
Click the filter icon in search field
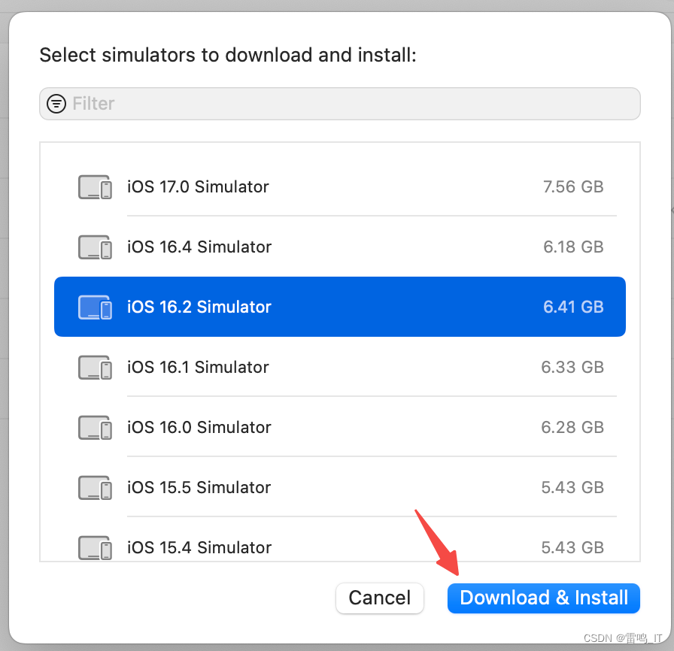click(x=56, y=104)
